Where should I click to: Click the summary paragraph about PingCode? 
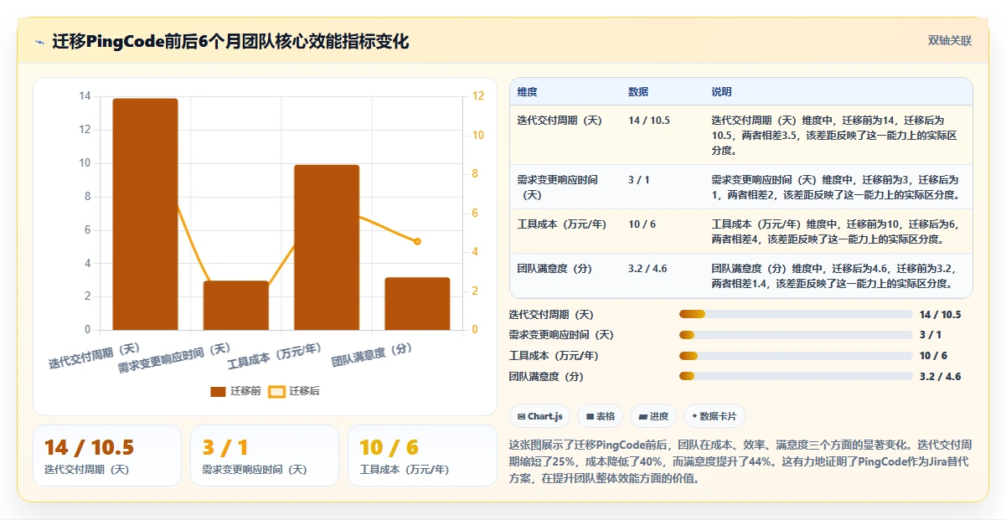tap(740, 461)
